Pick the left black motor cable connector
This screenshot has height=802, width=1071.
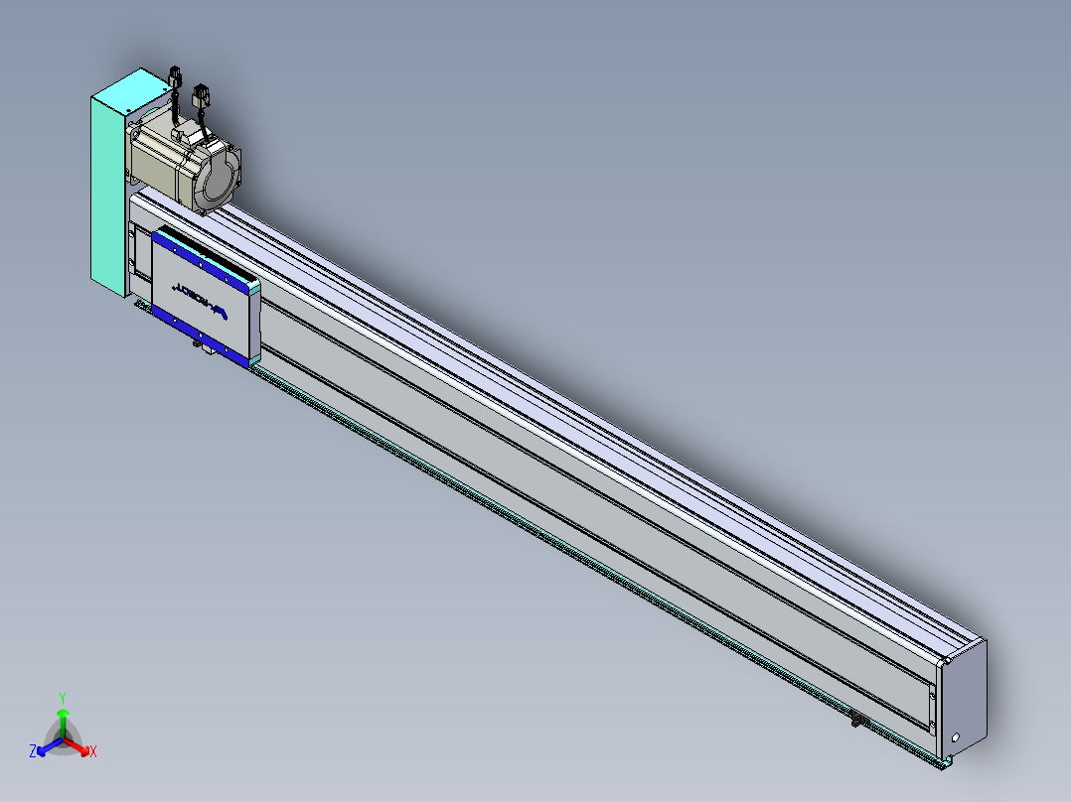[x=175, y=75]
